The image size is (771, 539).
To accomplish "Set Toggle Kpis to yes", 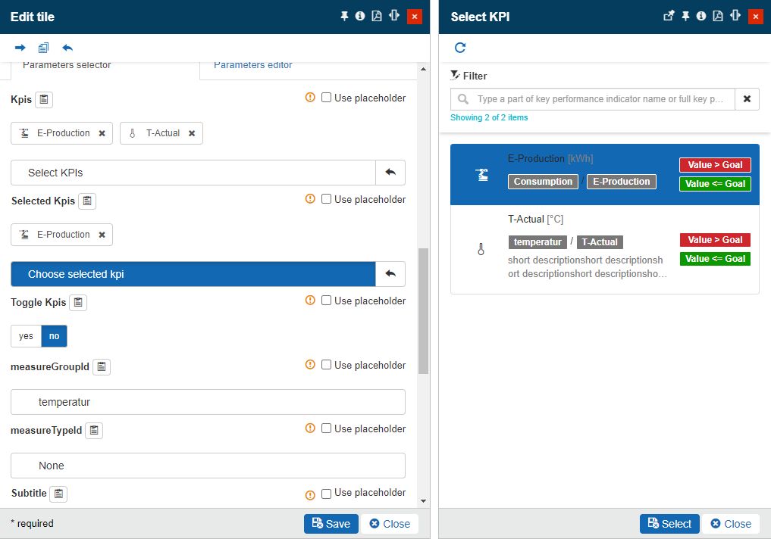I will 26,336.
